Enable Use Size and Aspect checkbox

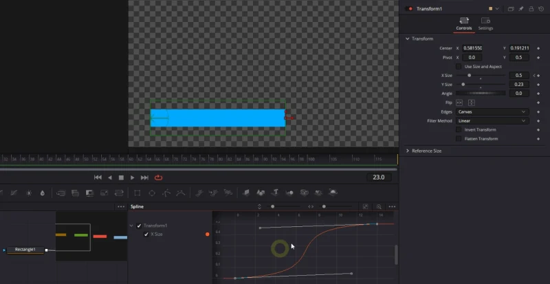tap(459, 66)
